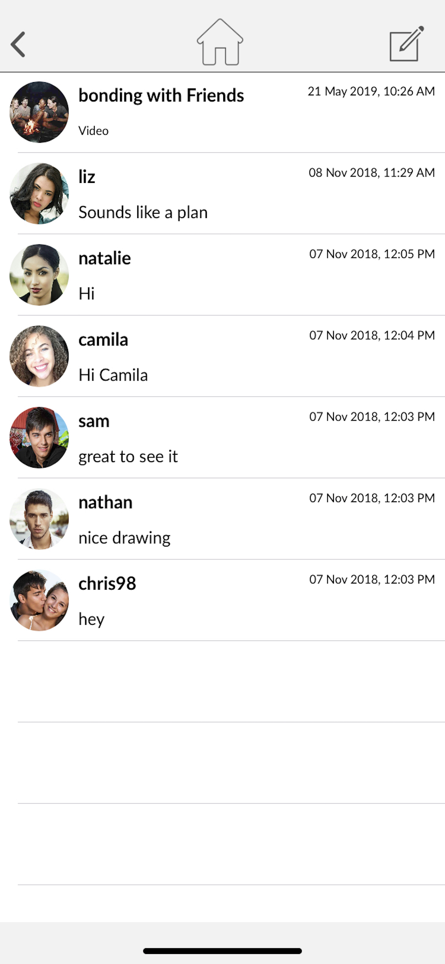The width and height of the screenshot is (445, 964).
Task: Open the bonding with Friends conversation
Action: tap(161, 95)
